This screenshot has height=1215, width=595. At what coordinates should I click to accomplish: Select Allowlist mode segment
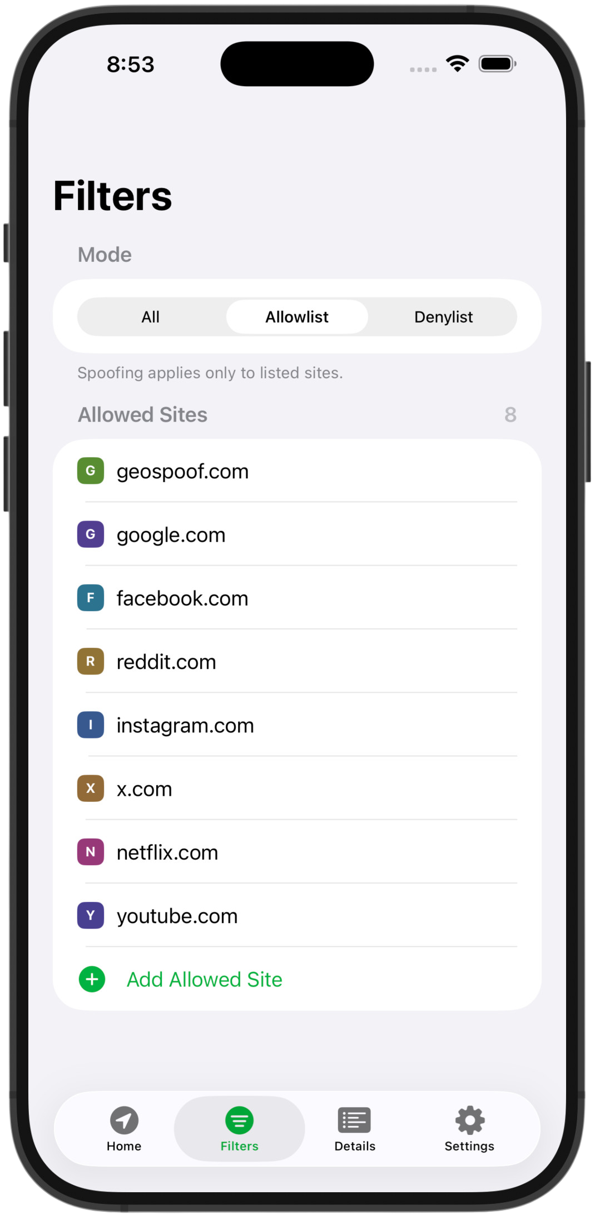[297, 317]
